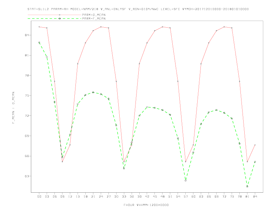Click x-axis forecast hour label 75
Image resolution: width=278 pixels, height=214 pixels.
[x=232, y=197]
